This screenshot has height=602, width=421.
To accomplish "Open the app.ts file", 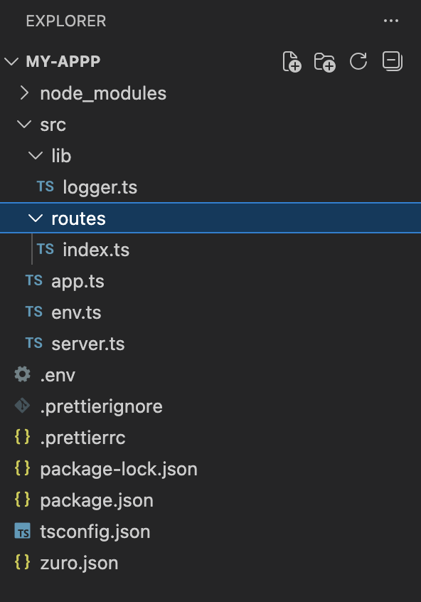I will [77, 280].
